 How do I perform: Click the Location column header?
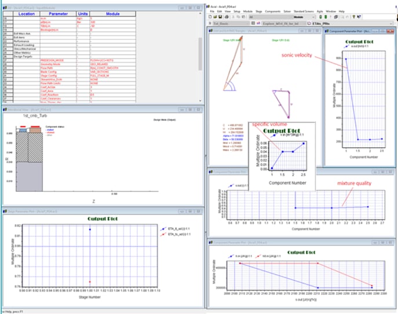pos(26,13)
